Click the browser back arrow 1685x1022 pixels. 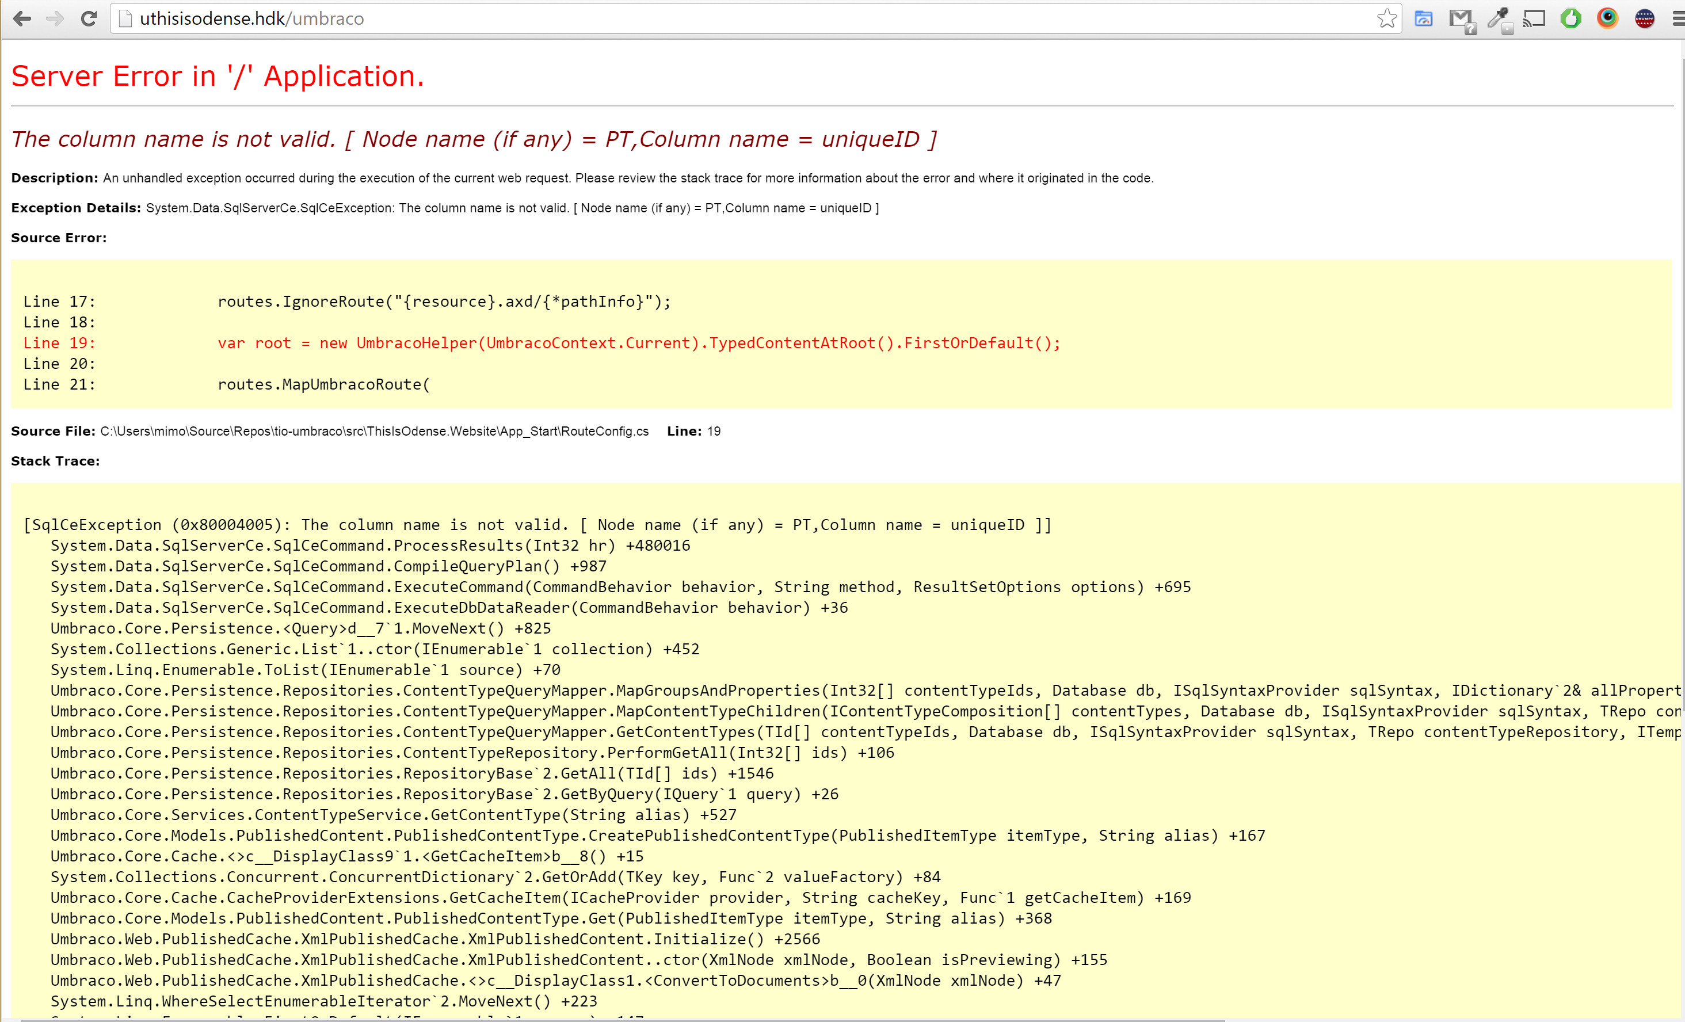(22, 18)
